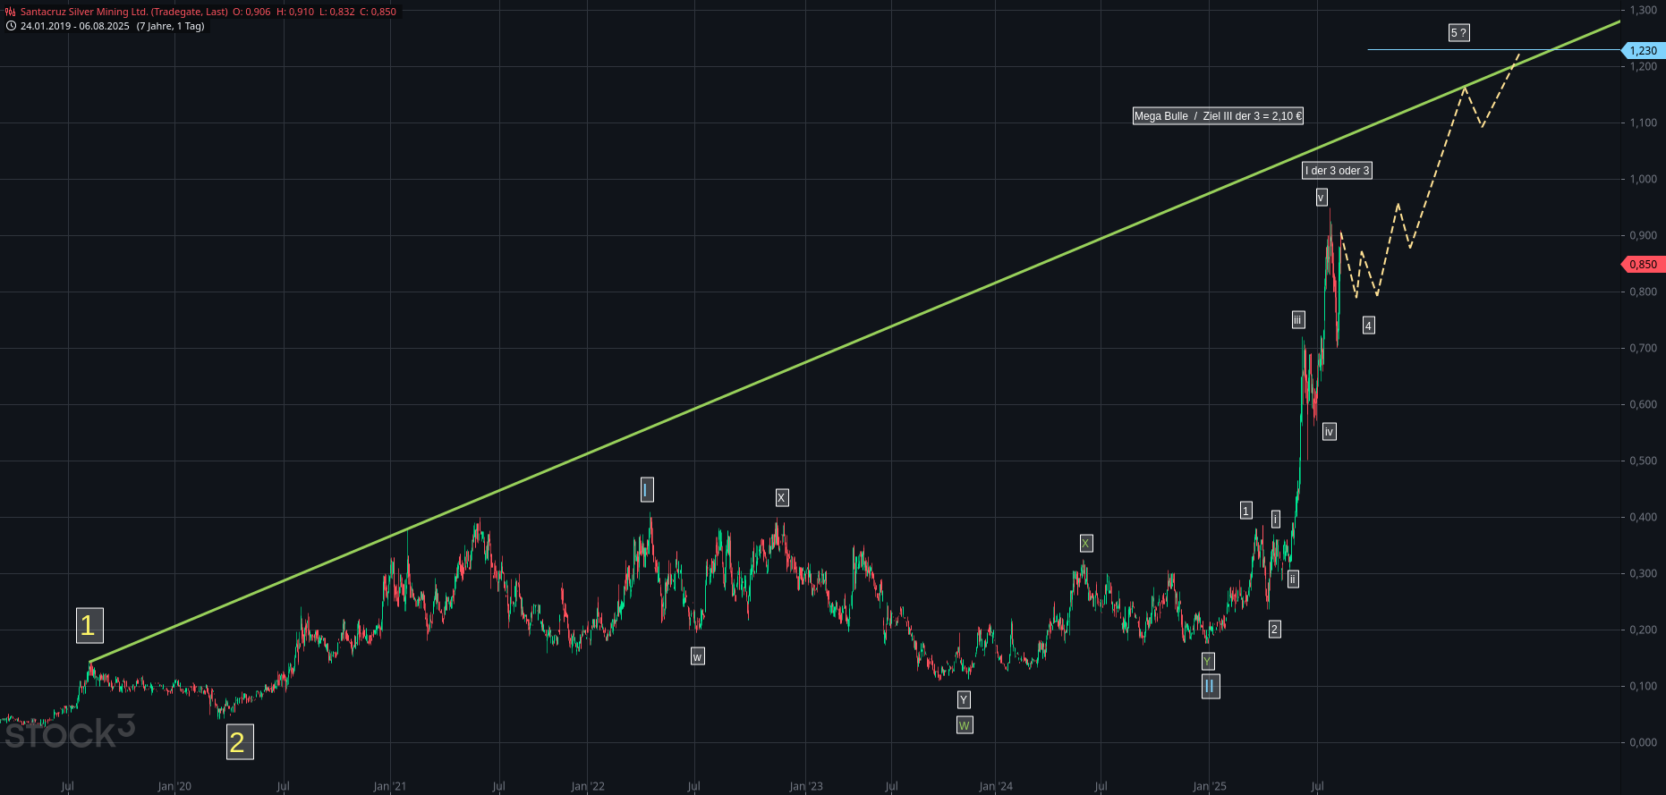1666x795 pixels.
Task: Click the Jan '24 time axis label
Action: [996, 787]
